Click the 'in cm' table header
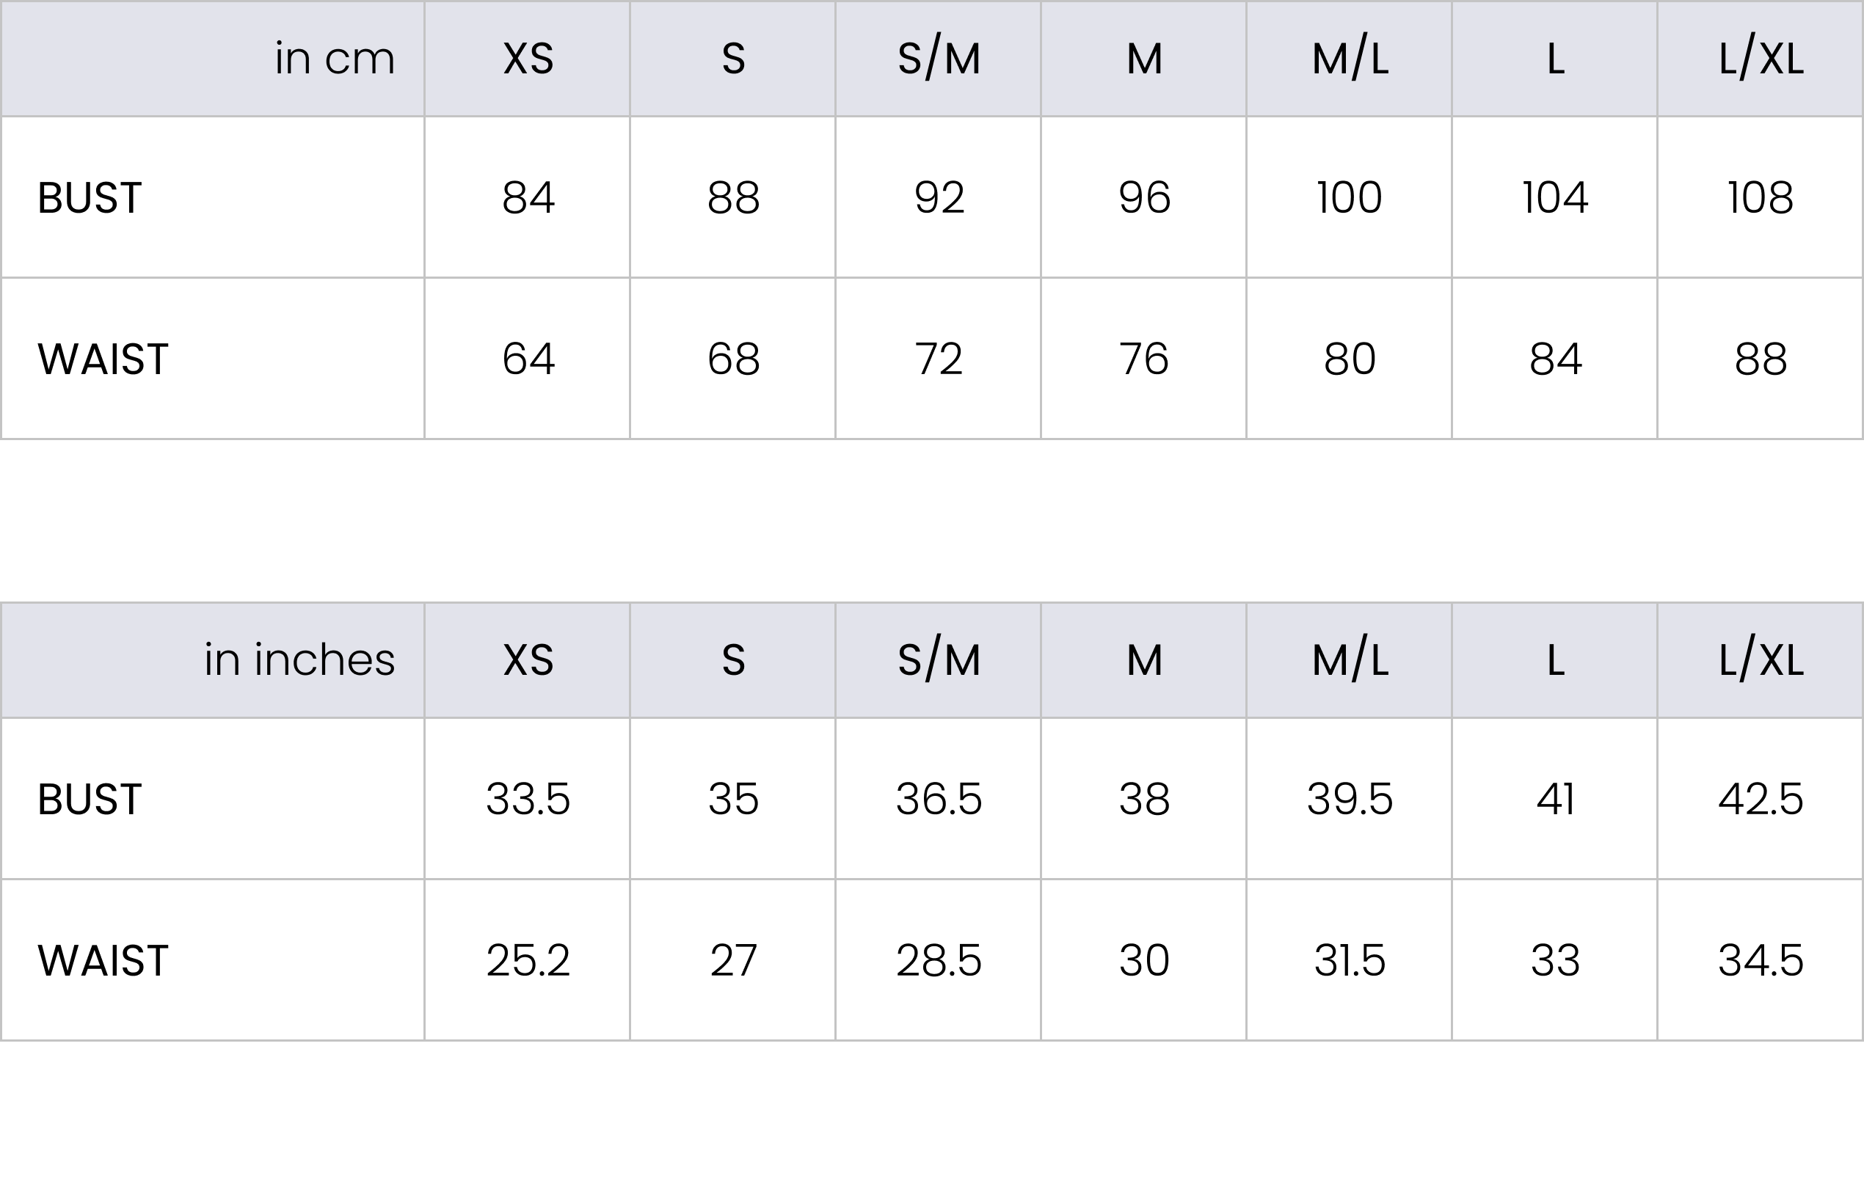The height and width of the screenshot is (1203, 1864). pyautogui.click(x=335, y=59)
